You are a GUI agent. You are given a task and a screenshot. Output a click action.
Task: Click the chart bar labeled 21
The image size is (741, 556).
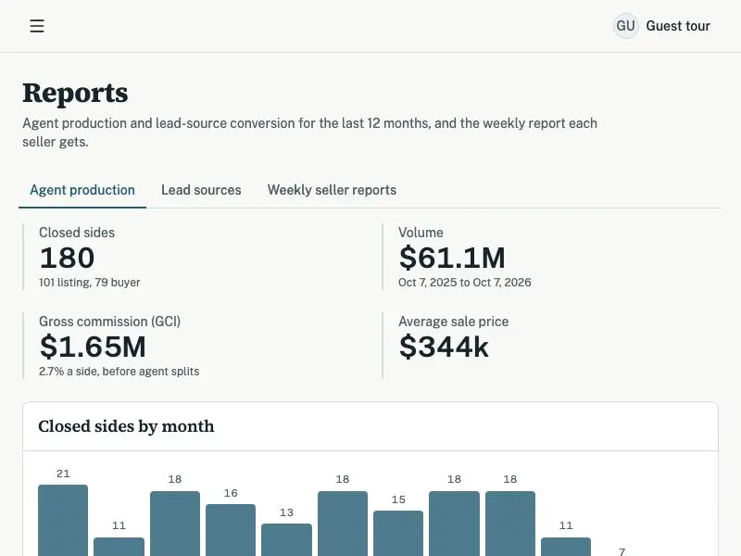63,520
